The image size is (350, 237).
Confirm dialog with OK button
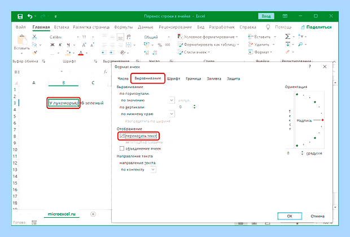pos(290,216)
